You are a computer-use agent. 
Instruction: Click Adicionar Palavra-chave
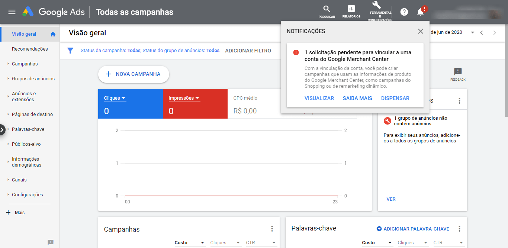413,229
